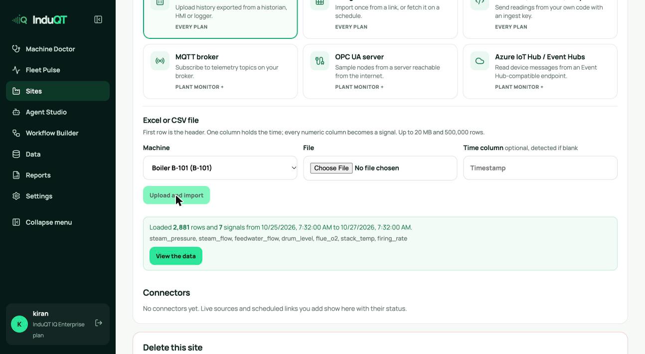This screenshot has height=354, width=645.
Task: Click the 'Excel or CSV file' heading
Action: [171, 120]
